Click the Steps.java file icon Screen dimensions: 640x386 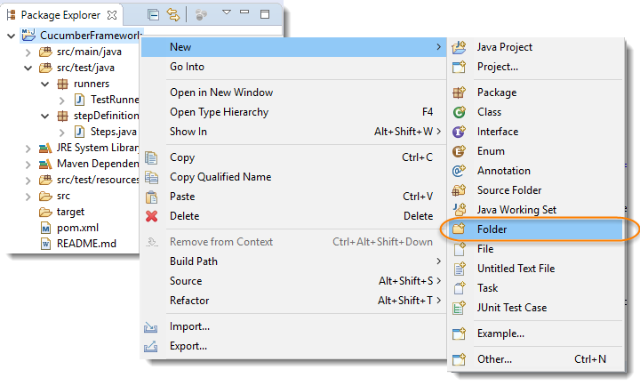[80, 132]
